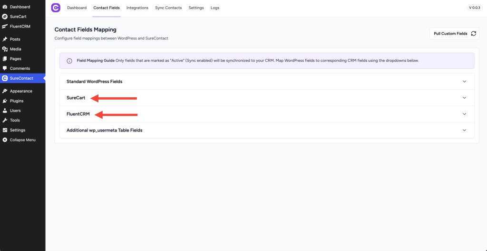The width and height of the screenshot is (487, 251).
Task: Click the SureCart icon in the sidebar
Action: click(5, 17)
